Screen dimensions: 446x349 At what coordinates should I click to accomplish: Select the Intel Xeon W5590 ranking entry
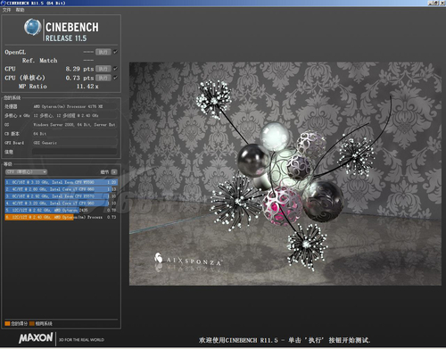point(61,182)
